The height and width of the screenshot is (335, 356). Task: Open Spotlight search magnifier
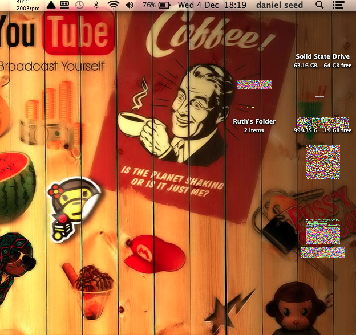319,5
